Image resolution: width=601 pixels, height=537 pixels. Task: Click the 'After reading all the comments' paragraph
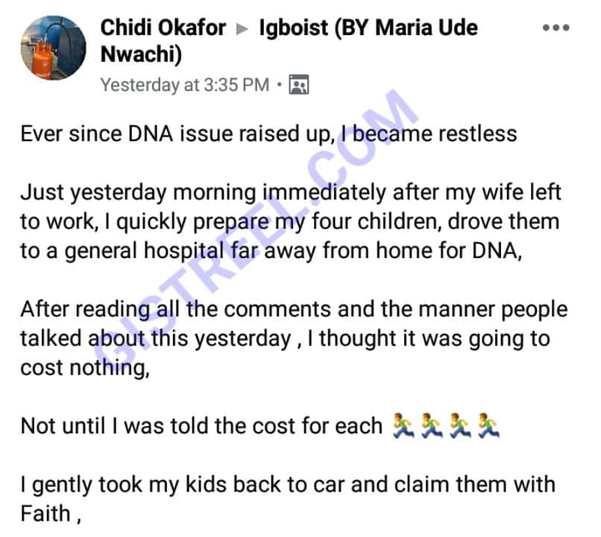294,339
